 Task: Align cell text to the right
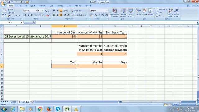point(61,15)
